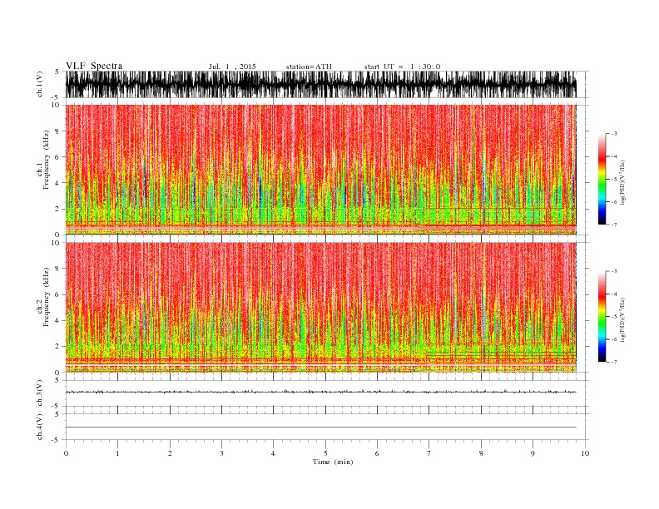Screen dimensions: 659x509
Task: Click time axis tick label "4"
Action: coord(273,453)
